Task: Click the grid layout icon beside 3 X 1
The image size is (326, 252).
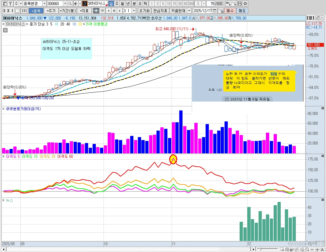Action: coord(18,11)
